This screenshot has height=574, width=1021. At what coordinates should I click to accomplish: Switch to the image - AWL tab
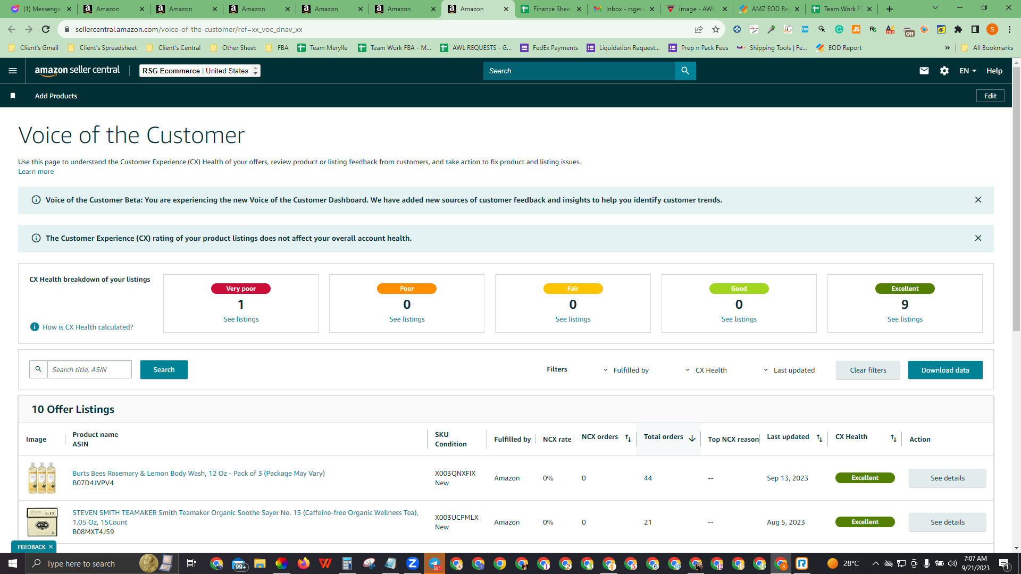click(697, 9)
